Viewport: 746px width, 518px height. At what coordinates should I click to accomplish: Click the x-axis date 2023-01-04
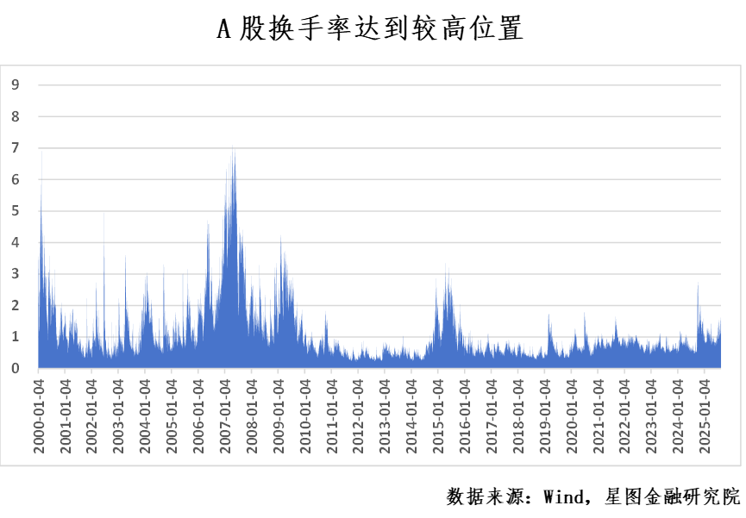(x=651, y=416)
